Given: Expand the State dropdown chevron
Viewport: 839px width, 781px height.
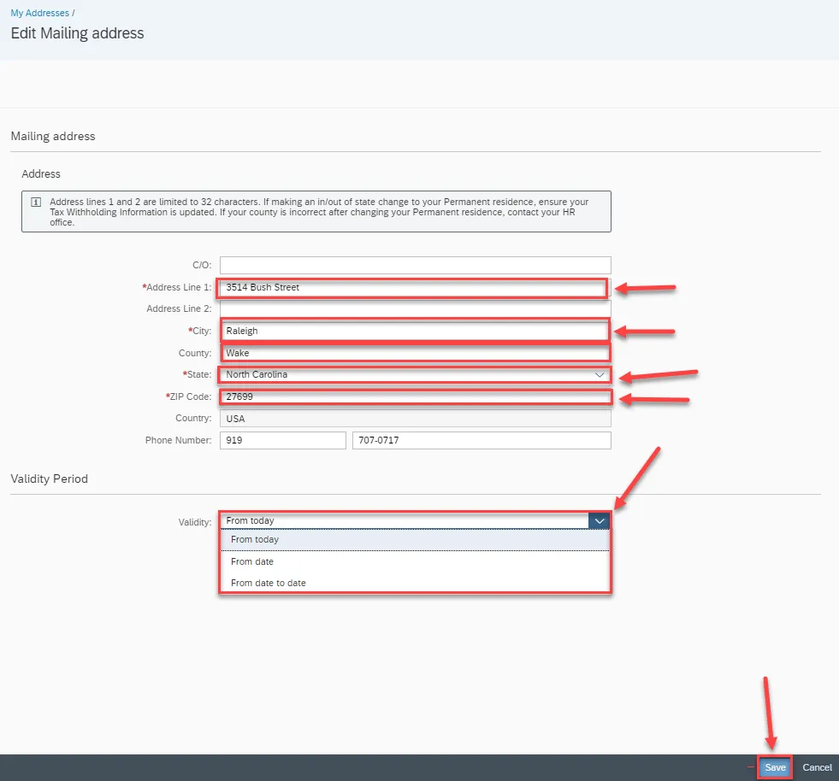Looking at the screenshot, I should tap(600, 375).
